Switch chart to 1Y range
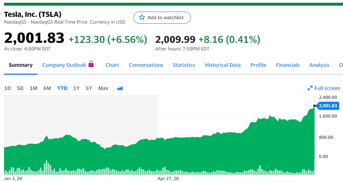Viewport: 343px width, 182px height. pos(76,88)
